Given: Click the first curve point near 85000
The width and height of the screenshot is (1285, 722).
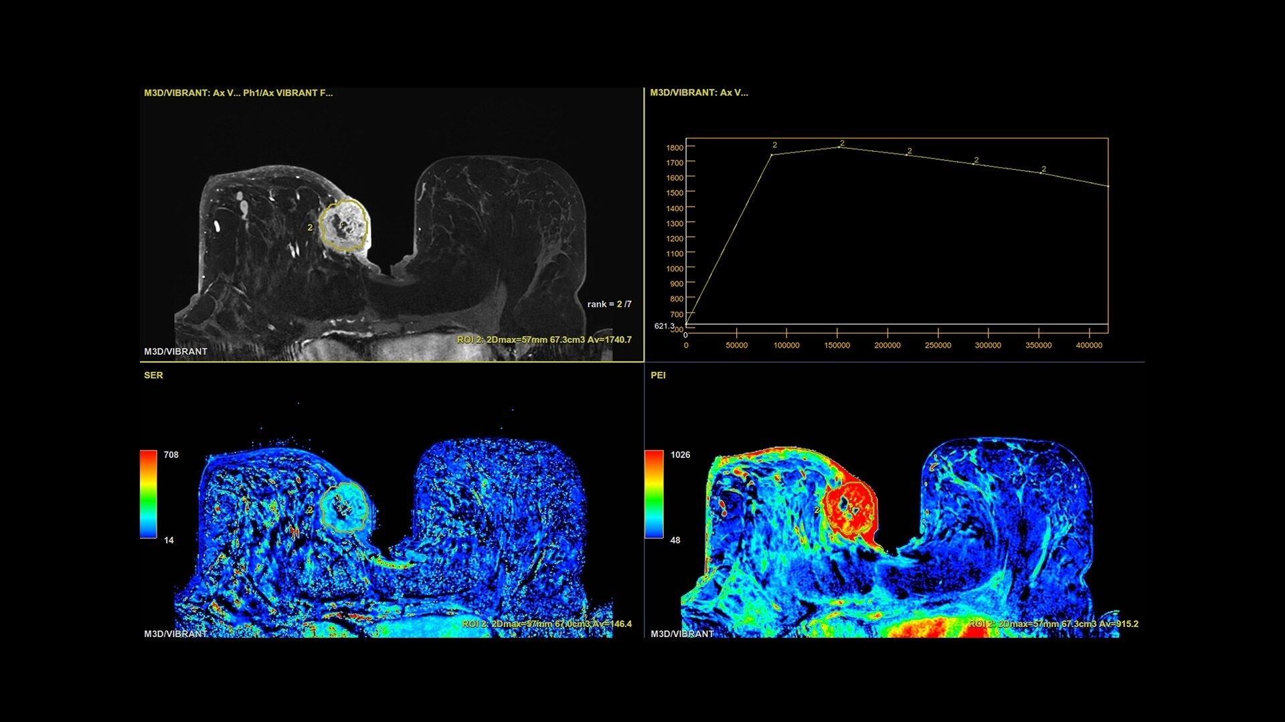Looking at the screenshot, I should [x=772, y=155].
